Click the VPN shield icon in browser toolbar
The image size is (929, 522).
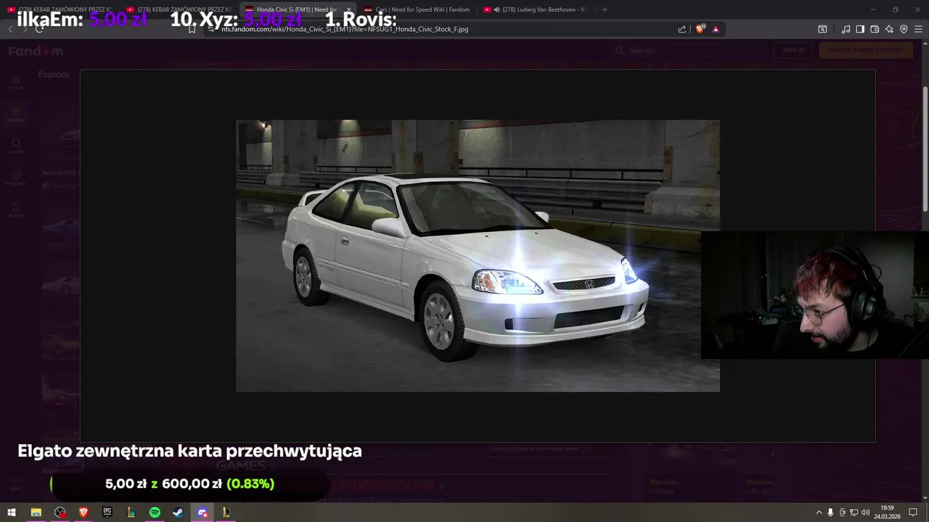[904, 29]
